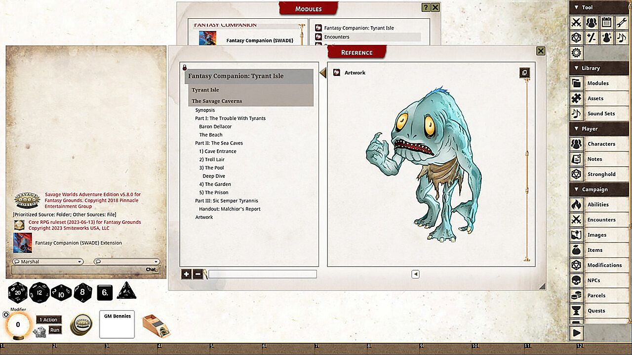
Task: Open the effects person-with-sparkles tool icon
Action: 607,37
